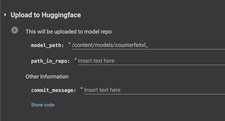Click the commit_message label

click(x=53, y=90)
